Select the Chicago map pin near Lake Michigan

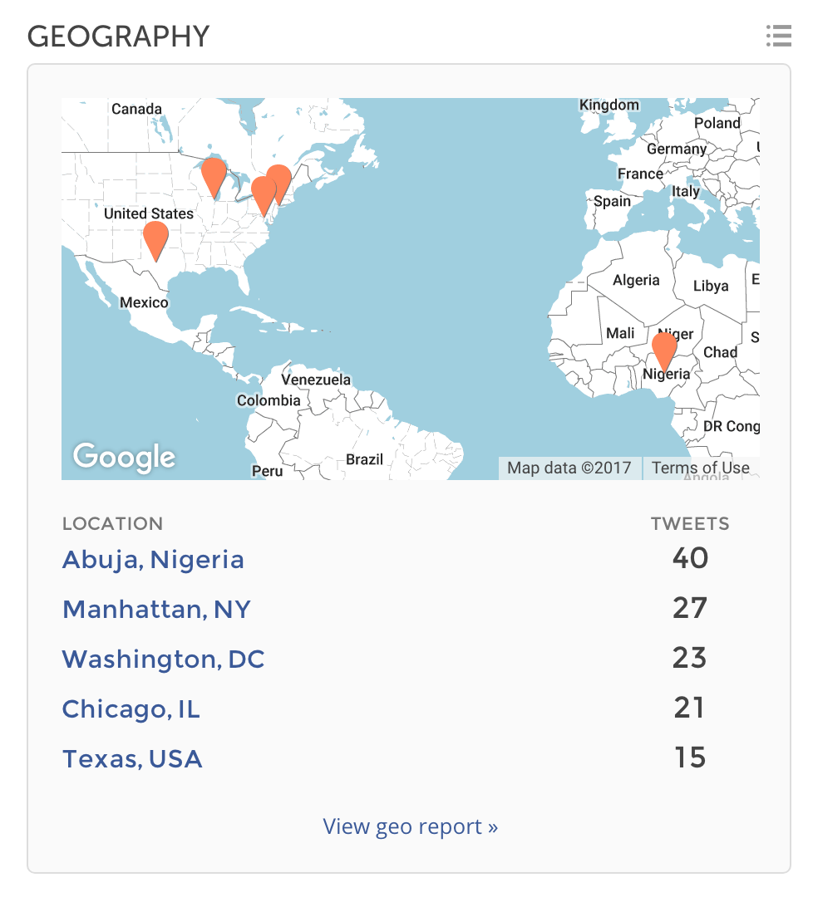(214, 175)
